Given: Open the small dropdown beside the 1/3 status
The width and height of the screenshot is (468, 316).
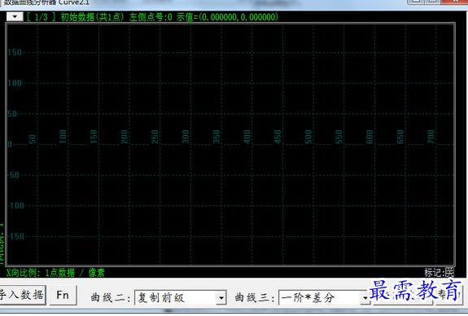Looking at the screenshot, I should click(x=15, y=17).
